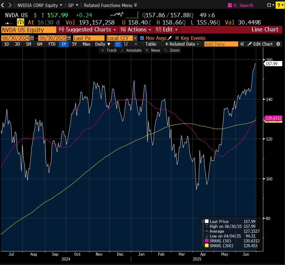This screenshot has height=265, width=285.
Task: Open the Actions dropdown
Action: pos(136,29)
